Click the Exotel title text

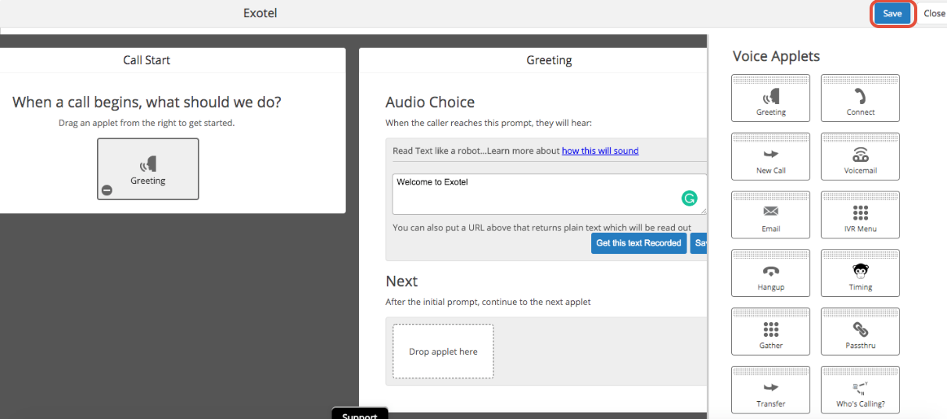(260, 13)
